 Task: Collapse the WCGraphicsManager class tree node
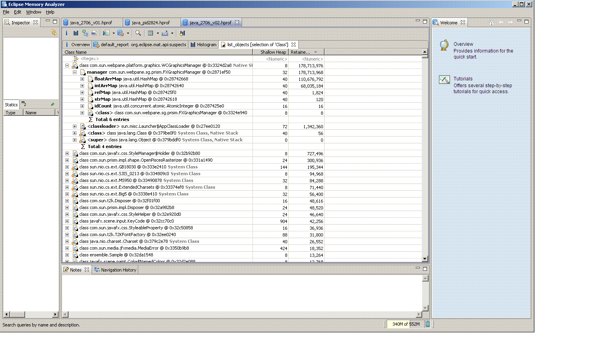click(x=67, y=66)
